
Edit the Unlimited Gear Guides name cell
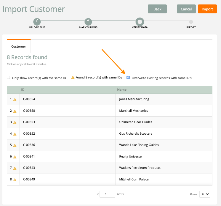[x=164, y=122]
